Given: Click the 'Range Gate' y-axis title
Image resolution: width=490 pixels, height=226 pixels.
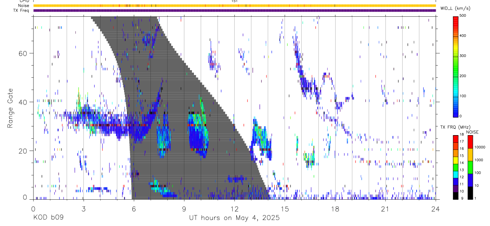Looking at the screenshot, I should click(10, 108).
